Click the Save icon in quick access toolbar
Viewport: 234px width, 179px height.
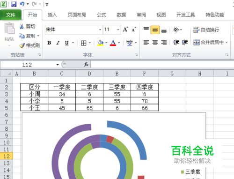coord(14,4)
